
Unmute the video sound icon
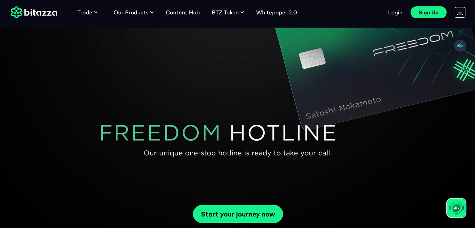pos(460,45)
